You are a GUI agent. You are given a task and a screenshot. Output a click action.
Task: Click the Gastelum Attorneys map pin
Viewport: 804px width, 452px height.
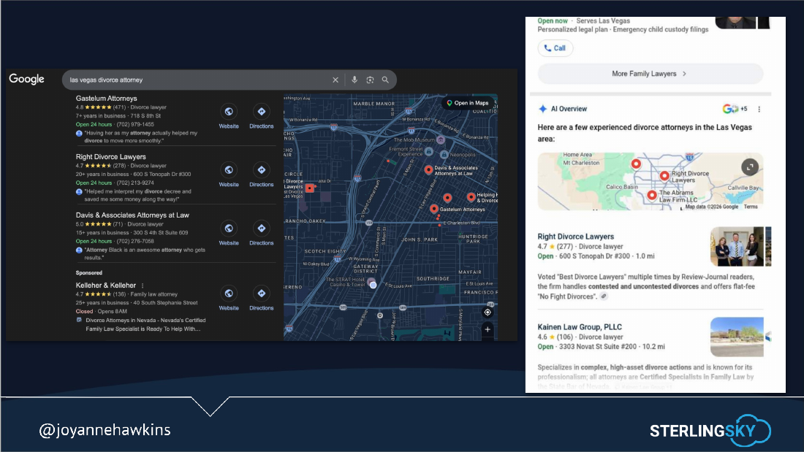pyautogui.click(x=433, y=209)
